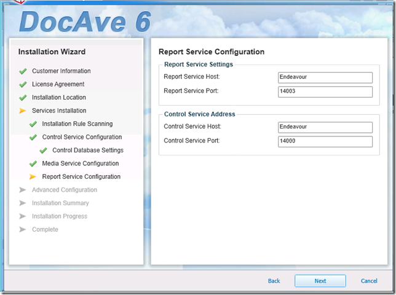
Task: Click the "Report Service Port:" label
Action: [x=191, y=90]
